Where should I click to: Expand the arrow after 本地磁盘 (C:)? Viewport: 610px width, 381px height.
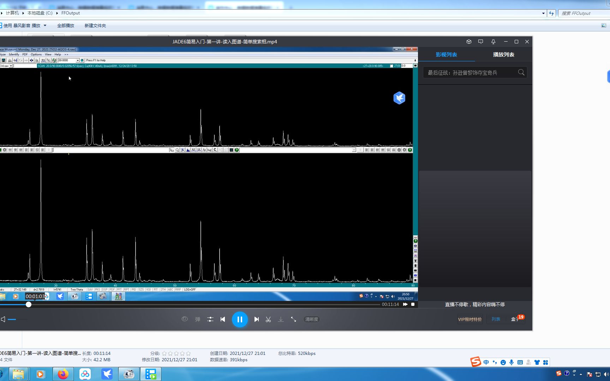pos(57,13)
